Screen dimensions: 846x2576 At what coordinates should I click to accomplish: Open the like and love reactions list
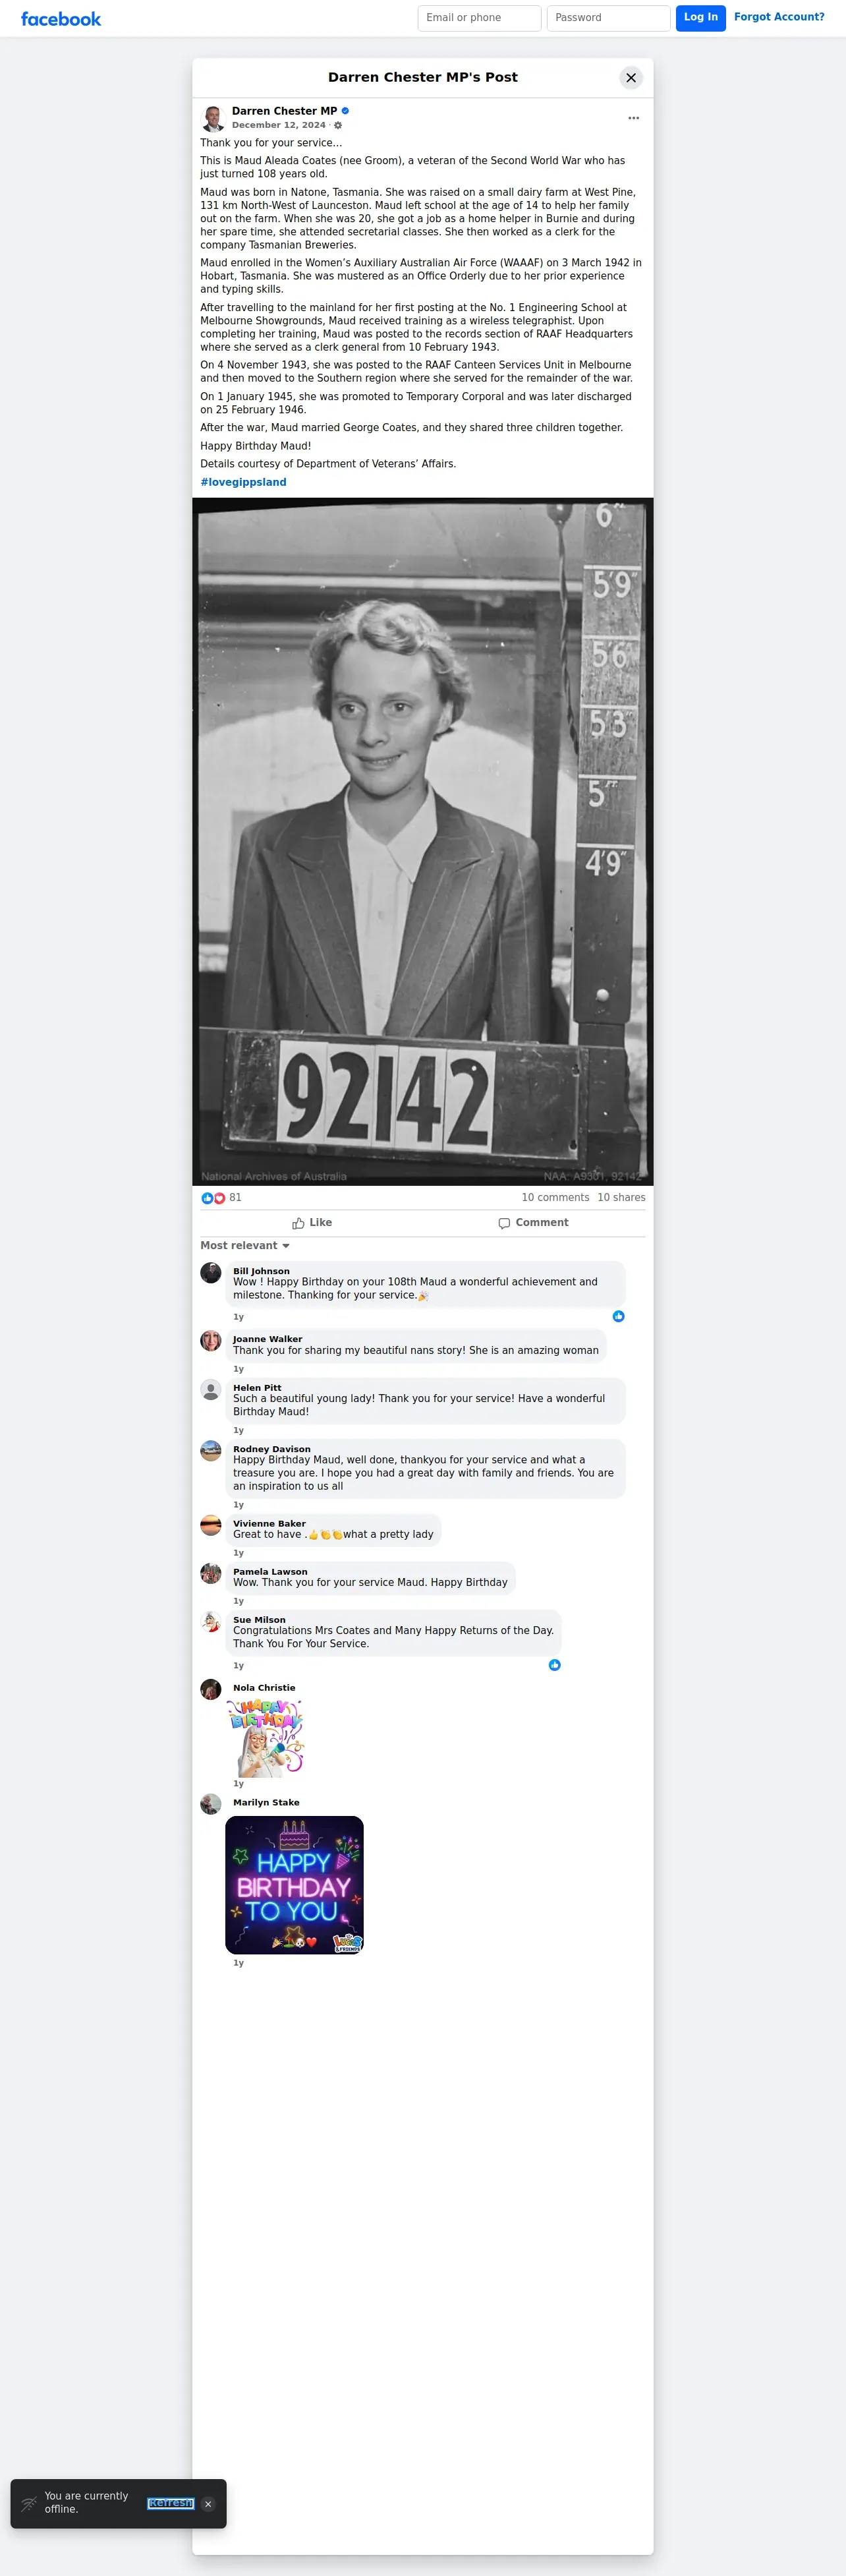coord(221,1197)
